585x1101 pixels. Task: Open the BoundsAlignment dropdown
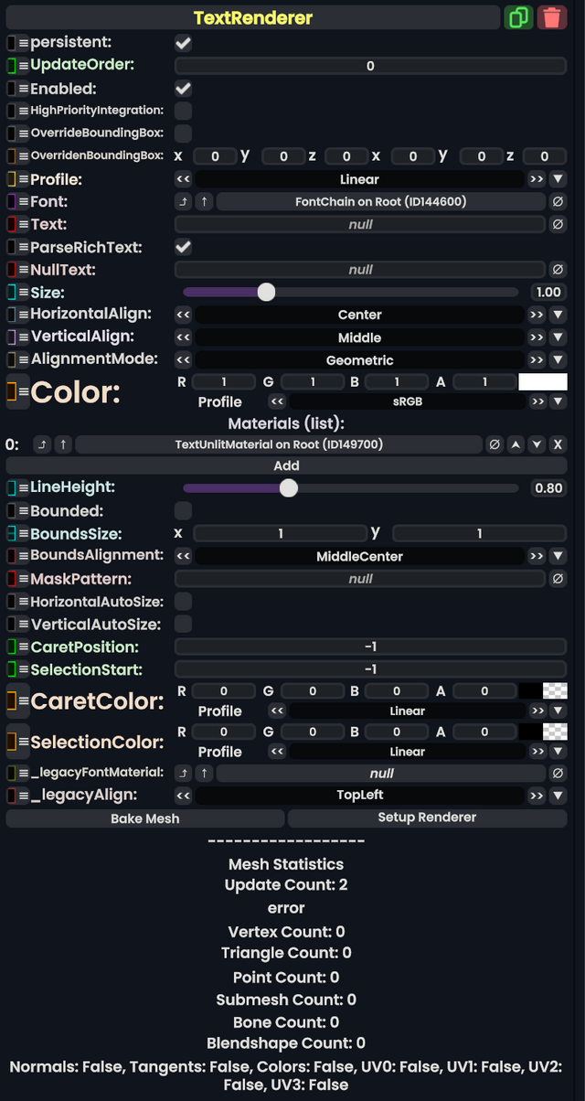tap(558, 555)
